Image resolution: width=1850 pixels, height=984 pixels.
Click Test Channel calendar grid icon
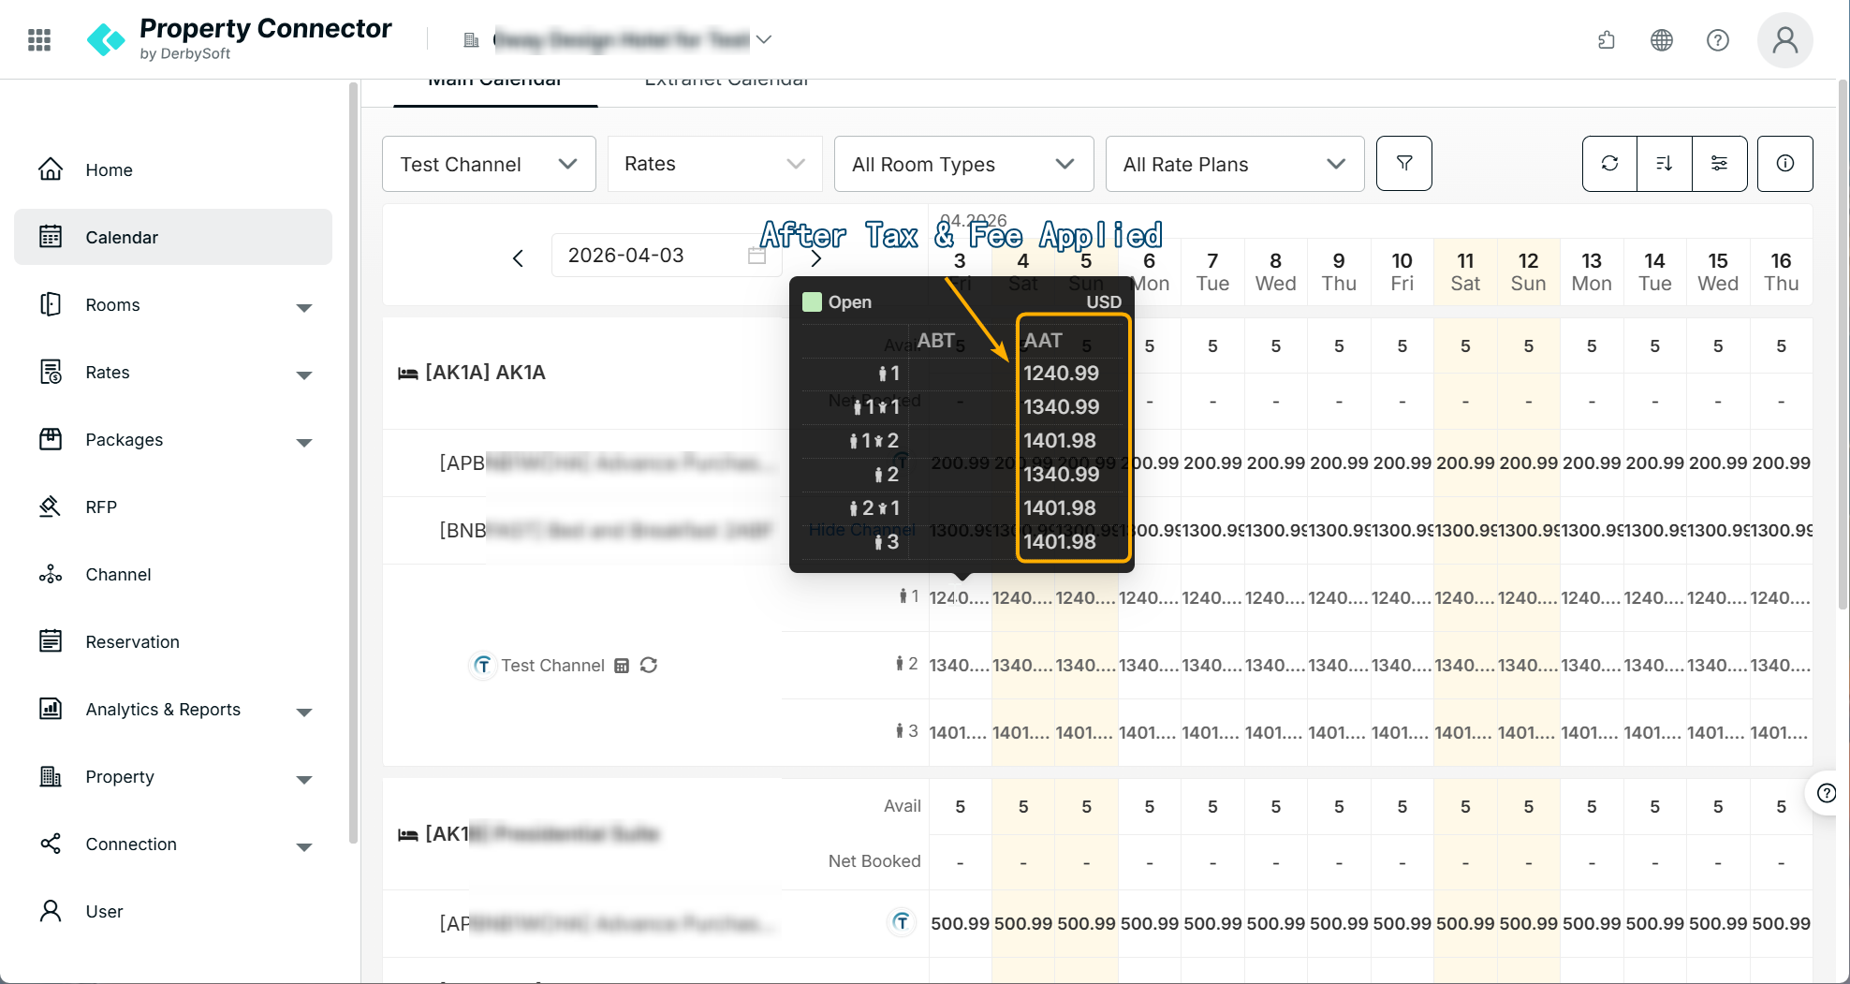point(622,666)
